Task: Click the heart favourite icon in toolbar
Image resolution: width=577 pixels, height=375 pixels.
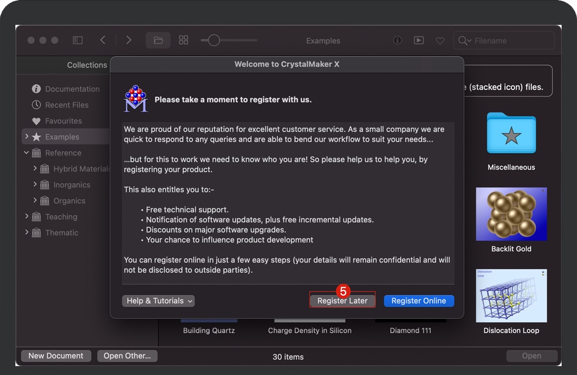Action: point(440,40)
